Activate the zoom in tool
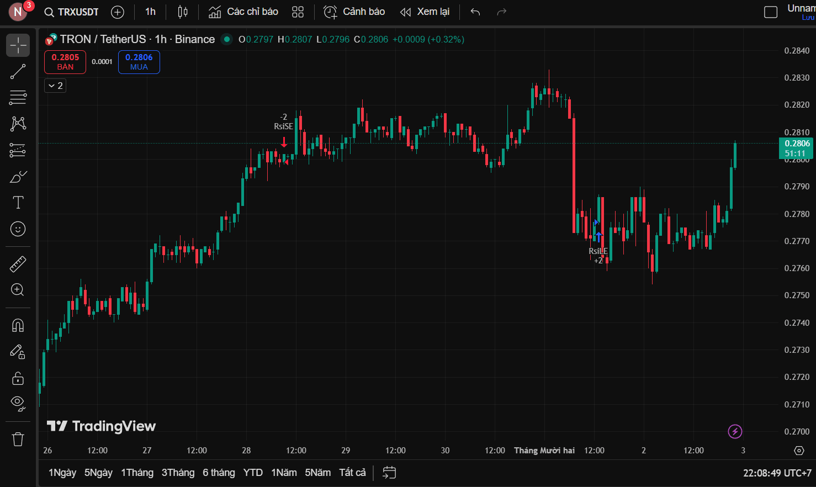 [18, 290]
